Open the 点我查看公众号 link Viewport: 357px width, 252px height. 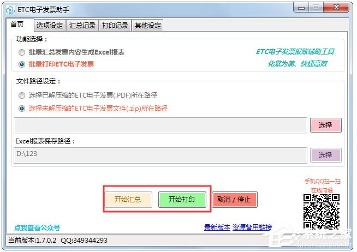pyautogui.click(x=37, y=227)
